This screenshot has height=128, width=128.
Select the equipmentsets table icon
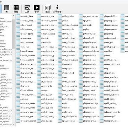click(x=39, y=34)
